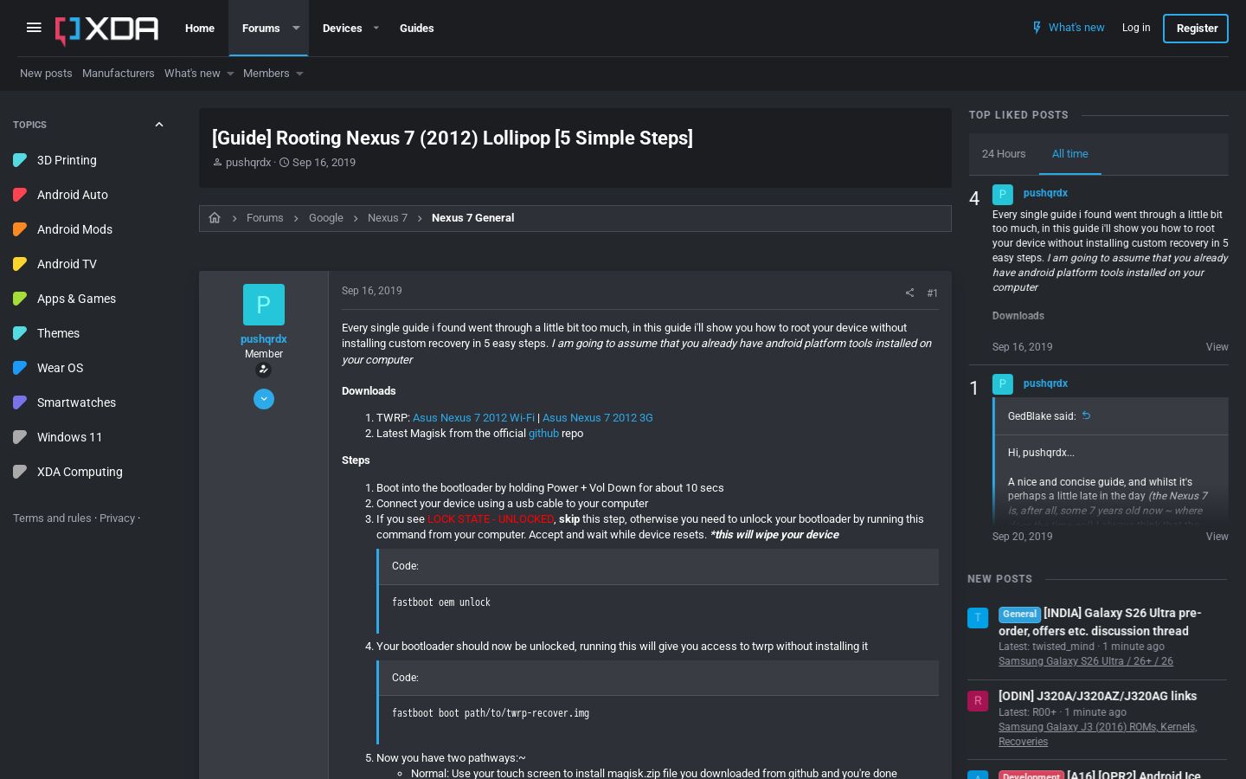The image size is (1246, 779).
Task: View the top liked post from Sep 20, 2019
Action: [x=1217, y=537]
